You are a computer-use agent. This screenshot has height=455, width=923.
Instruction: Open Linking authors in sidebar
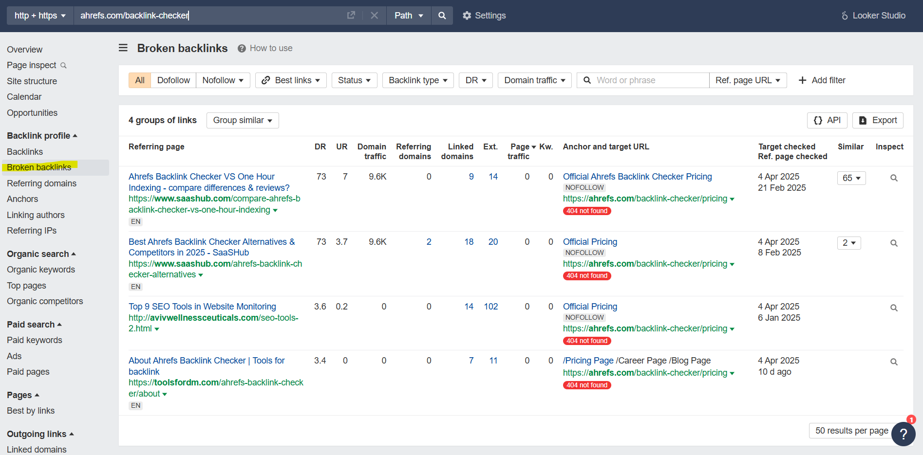click(36, 215)
